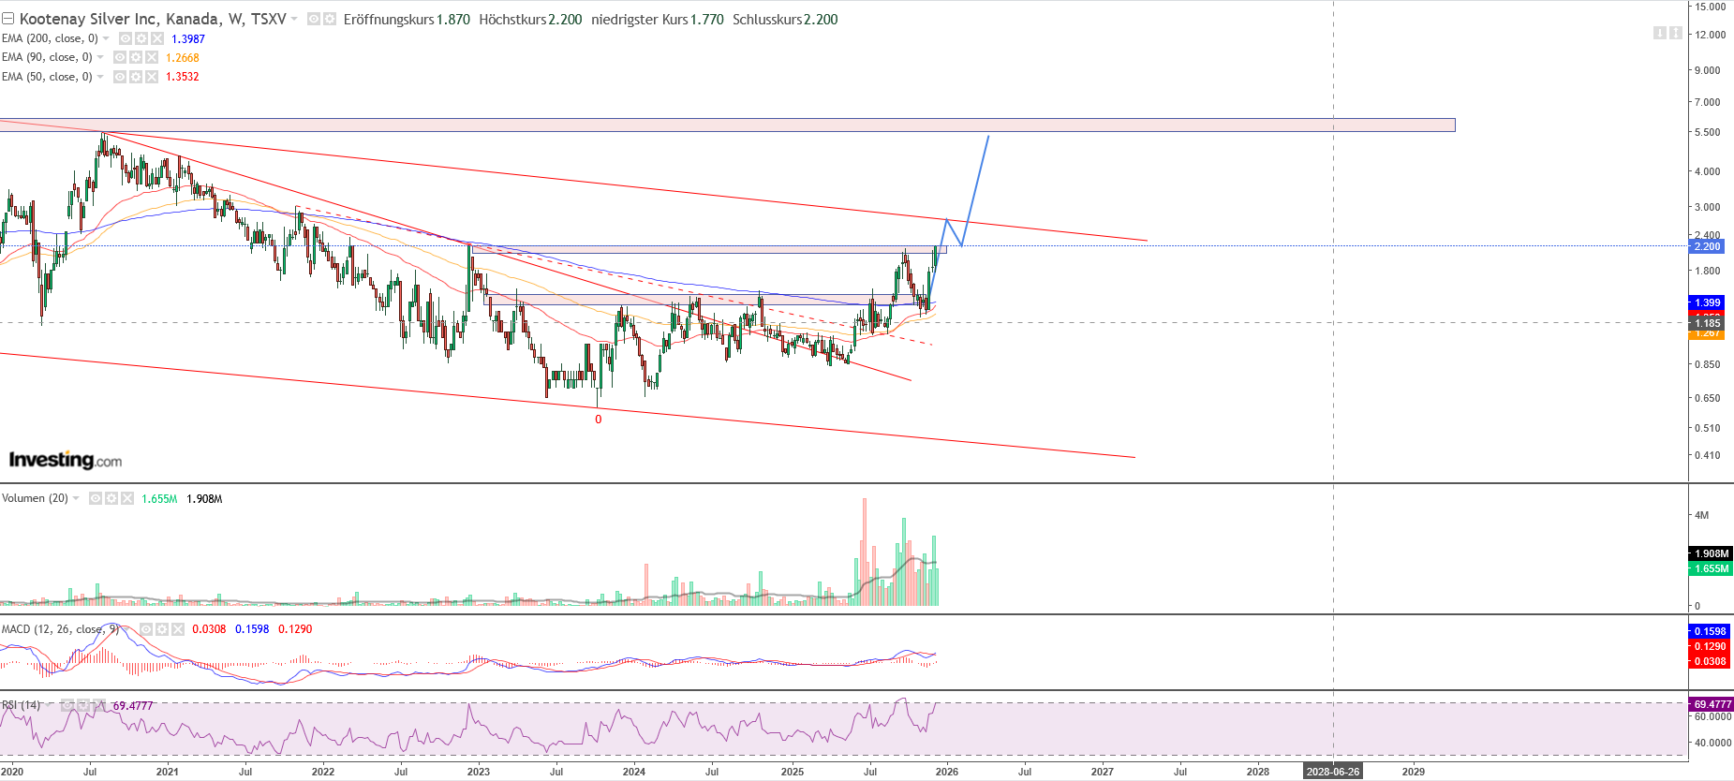Image resolution: width=1734 pixels, height=781 pixels.
Task: Hide the EMA 200 line
Action: point(125,38)
